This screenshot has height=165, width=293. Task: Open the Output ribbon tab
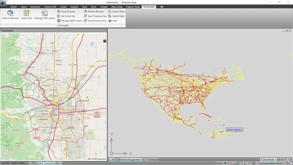click(x=104, y=7)
